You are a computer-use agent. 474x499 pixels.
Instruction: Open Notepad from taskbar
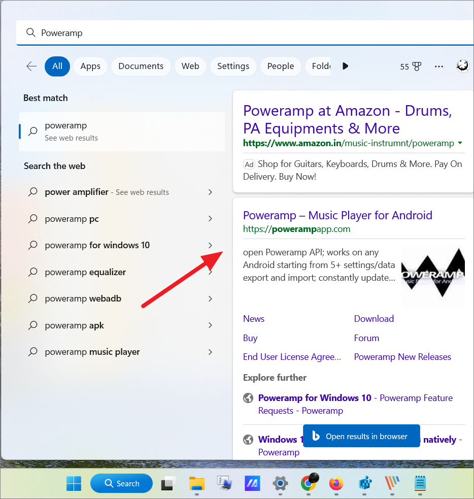point(420,483)
